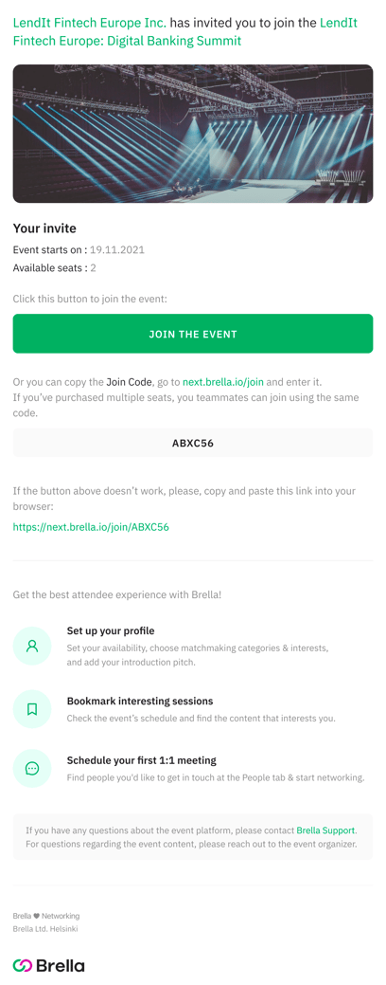Select the Schedule your first 1:1 meeting heading
Viewport: 386px width, 985px height.
click(x=142, y=760)
